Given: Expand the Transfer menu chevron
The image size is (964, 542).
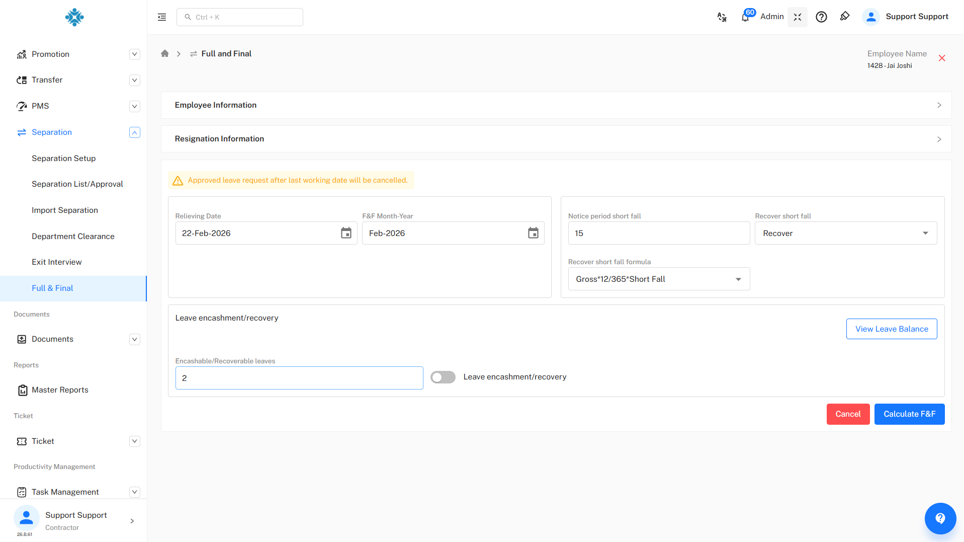Looking at the screenshot, I should pyautogui.click(x=134, y=80).
